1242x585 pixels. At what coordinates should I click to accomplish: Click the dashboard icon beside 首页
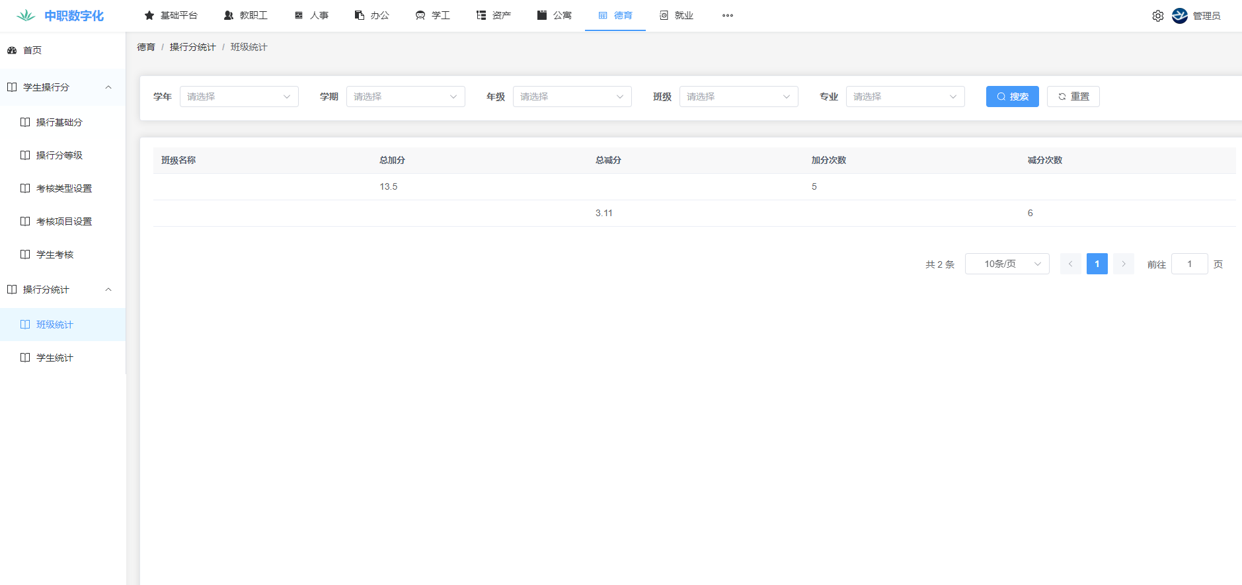tap(12, 50)
